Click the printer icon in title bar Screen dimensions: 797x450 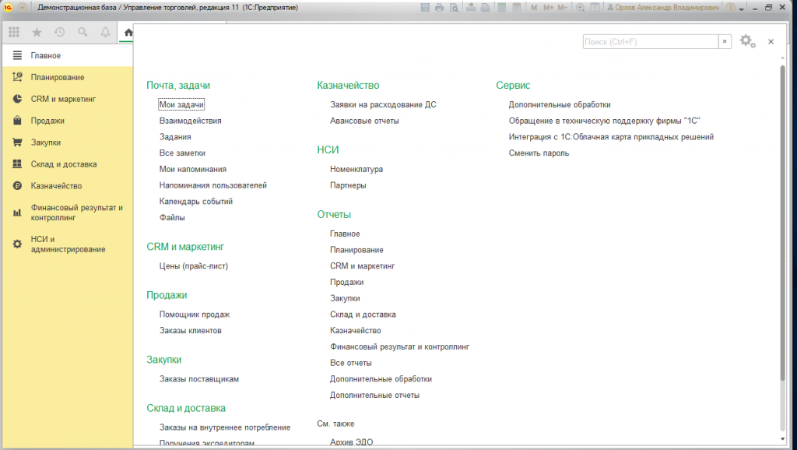(440, 8)
